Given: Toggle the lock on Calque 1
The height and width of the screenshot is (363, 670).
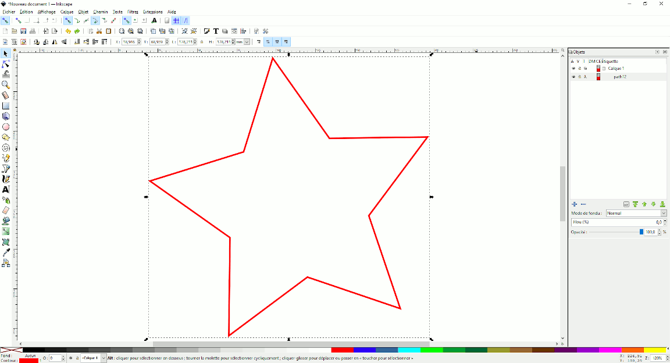Looking at the screenshot, I should tap(579, 69).
